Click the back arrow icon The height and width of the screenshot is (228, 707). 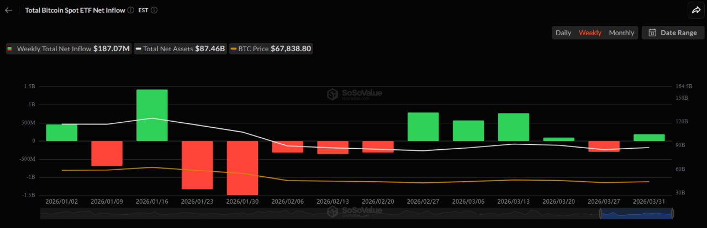click(8, 10)
